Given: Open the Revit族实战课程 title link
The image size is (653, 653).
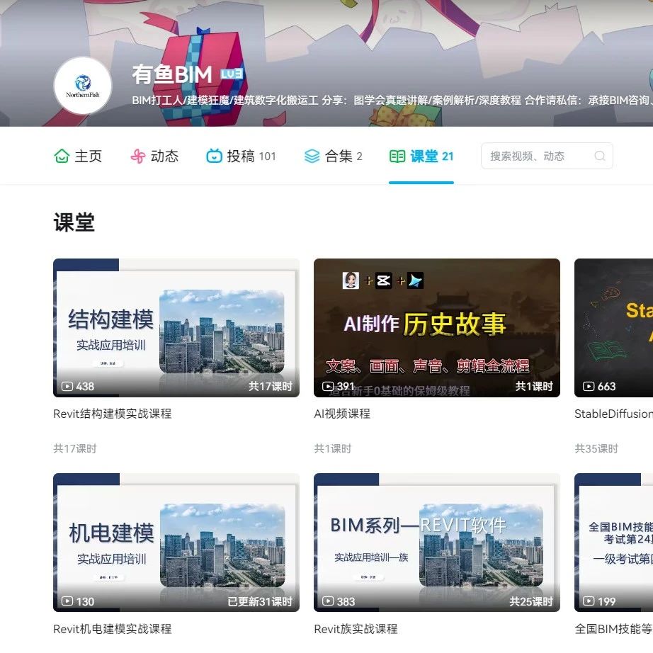Looking at the screenshot, I should click(x=356, y=629).
